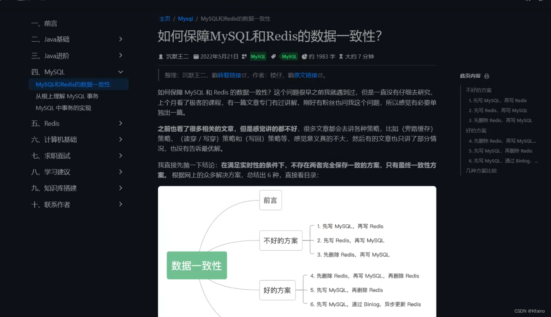Screen dimensions: 551x317
Task: Click the green MySQL category badge
Action: [258, 57]
